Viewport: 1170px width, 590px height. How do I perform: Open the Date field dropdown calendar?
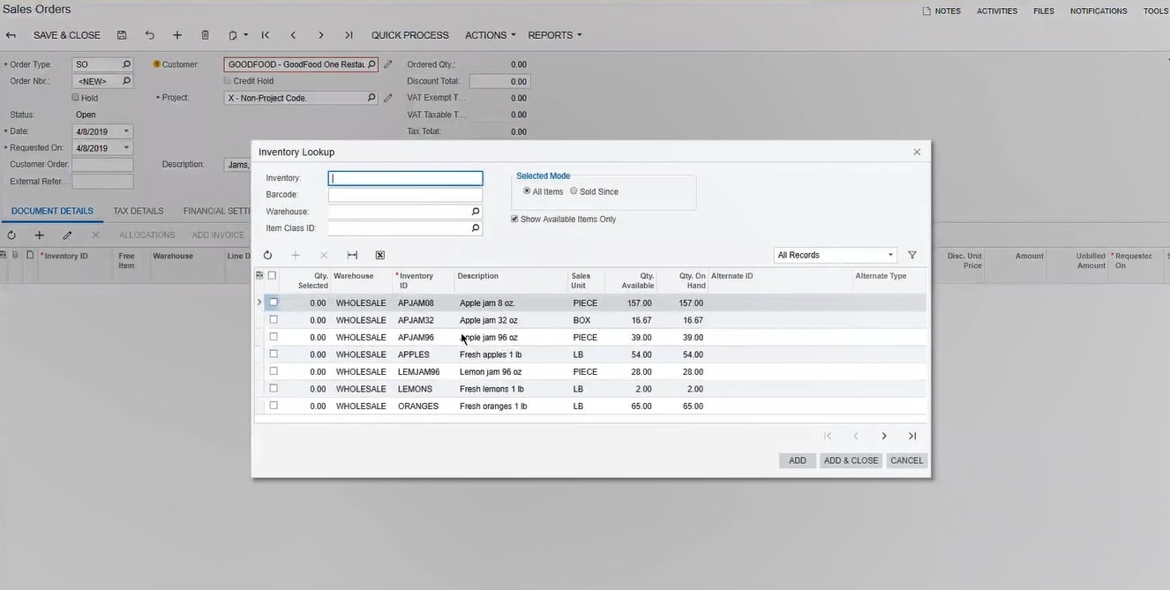point(126,131)
